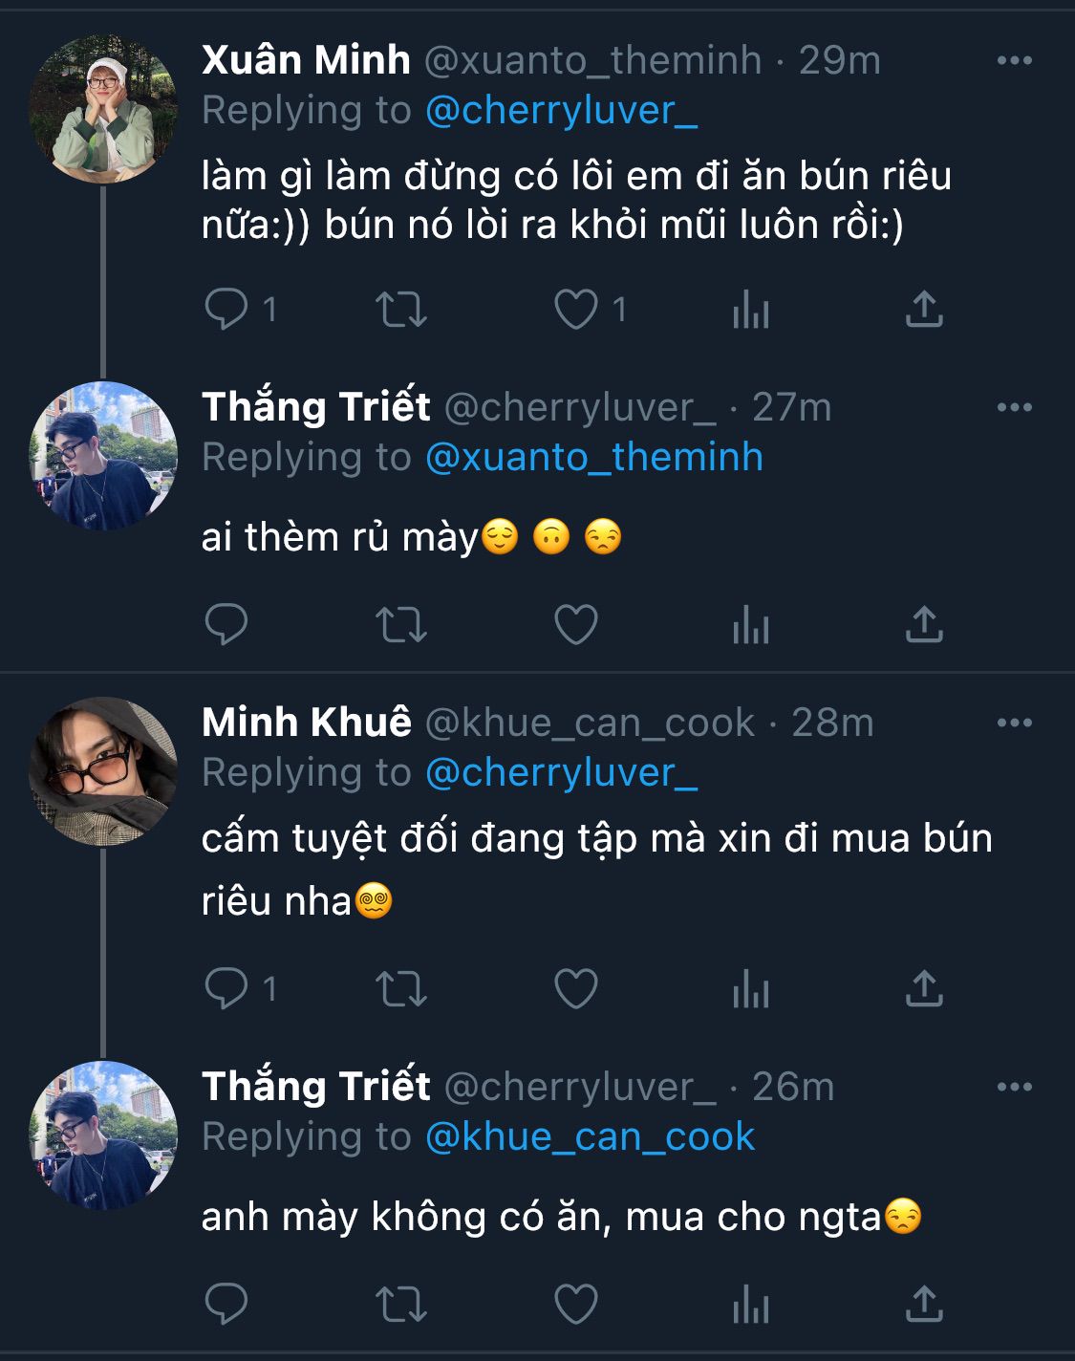Open more options for Xuân Minh's tweet
1075x1361 pixels.
pos(1014,60)
